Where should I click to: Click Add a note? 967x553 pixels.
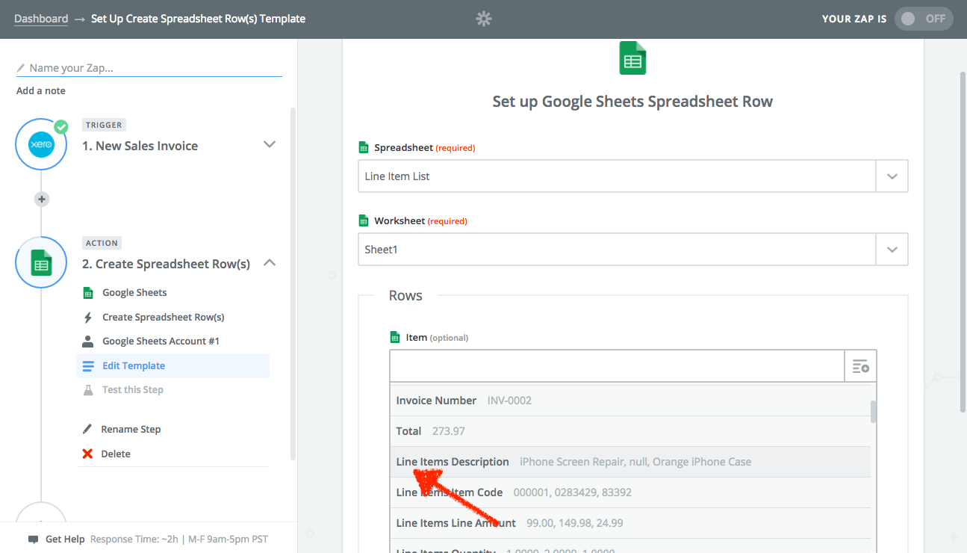click(41, 90)
